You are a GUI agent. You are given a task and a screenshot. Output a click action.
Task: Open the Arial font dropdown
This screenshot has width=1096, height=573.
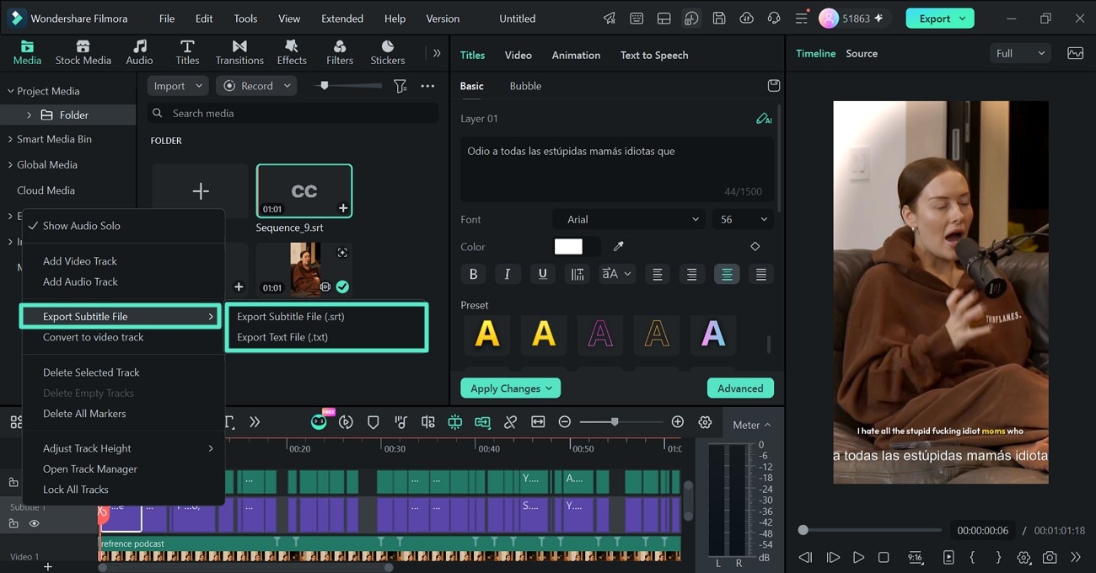coord(629,219)
